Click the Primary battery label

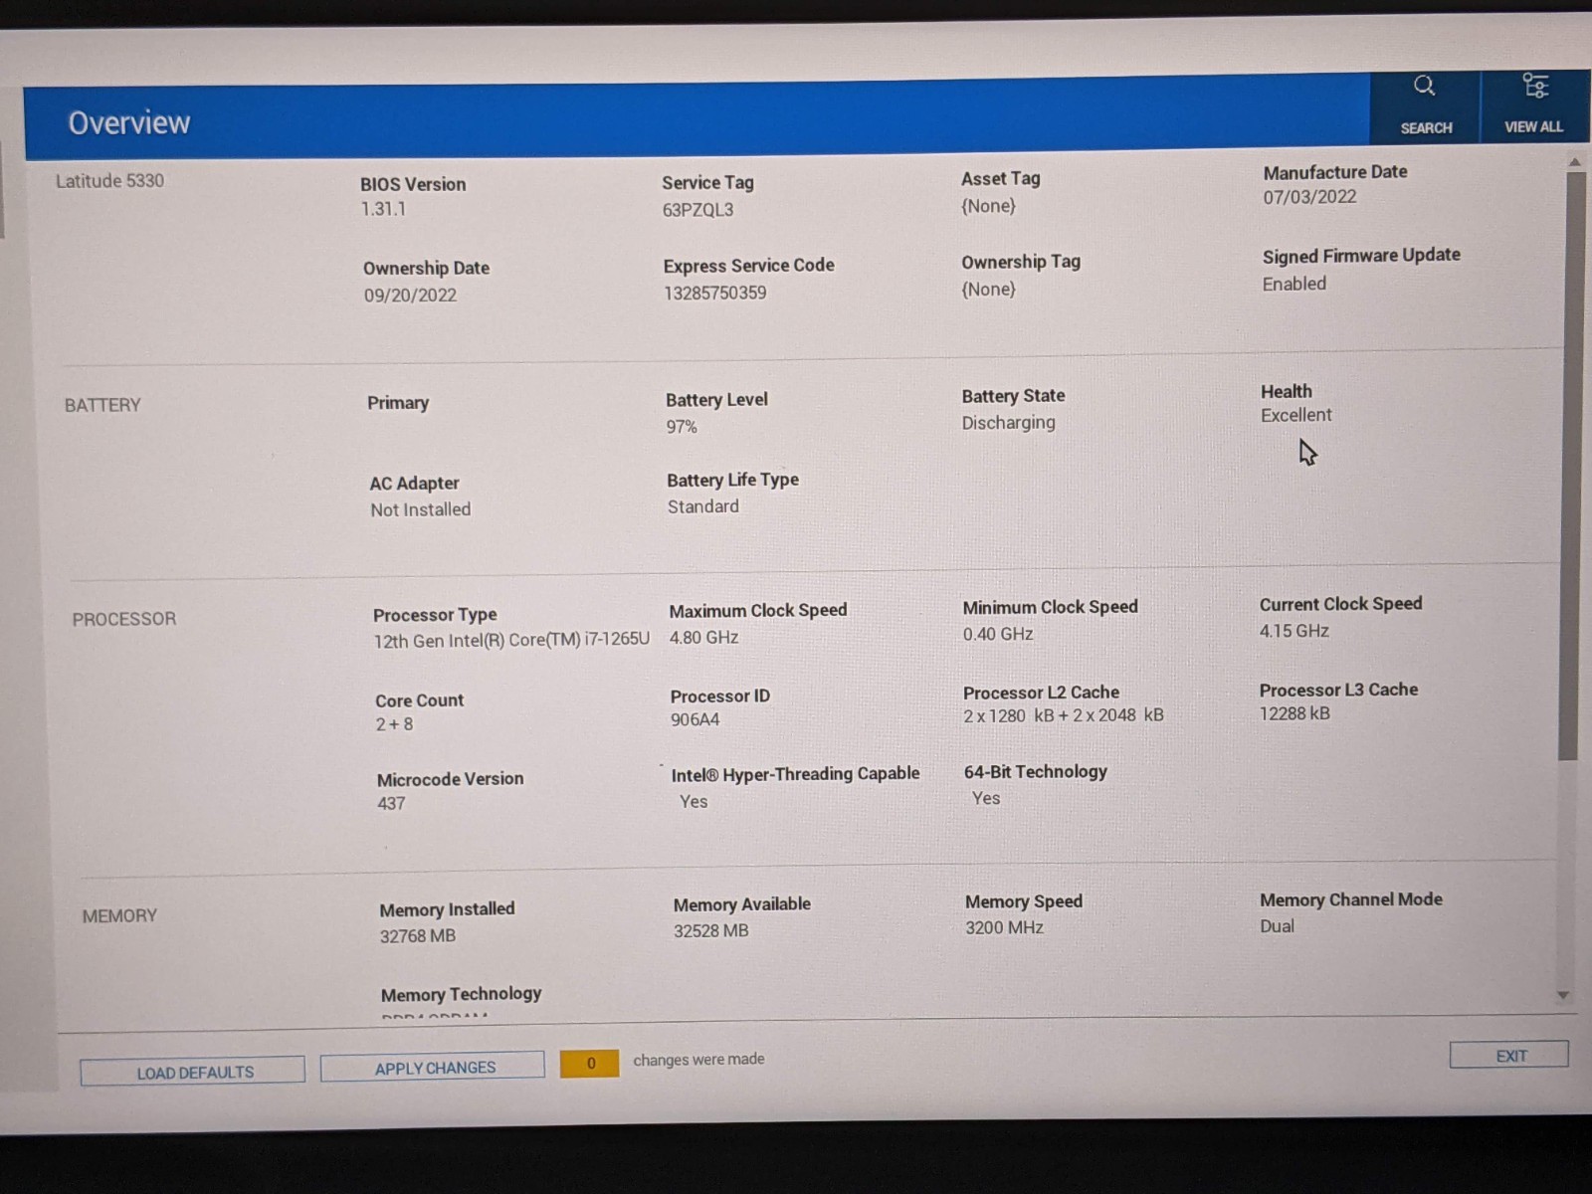[x=398, y=403]
